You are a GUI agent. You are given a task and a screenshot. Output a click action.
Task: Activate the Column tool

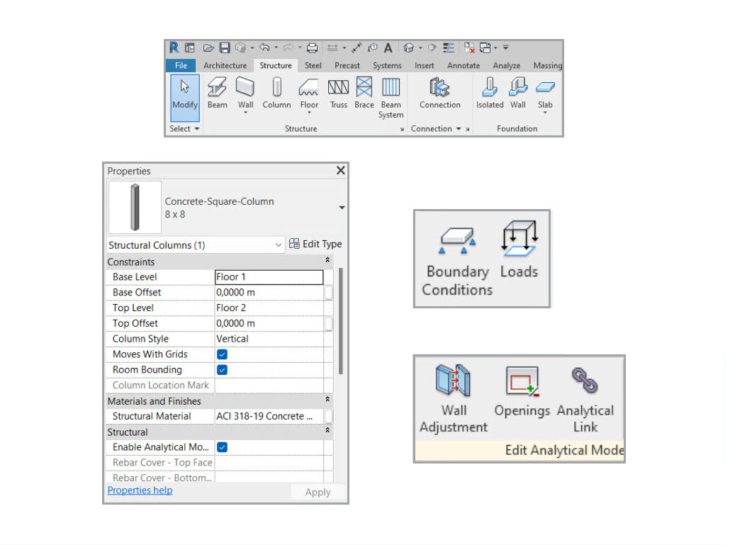click(x=276, y=93)
